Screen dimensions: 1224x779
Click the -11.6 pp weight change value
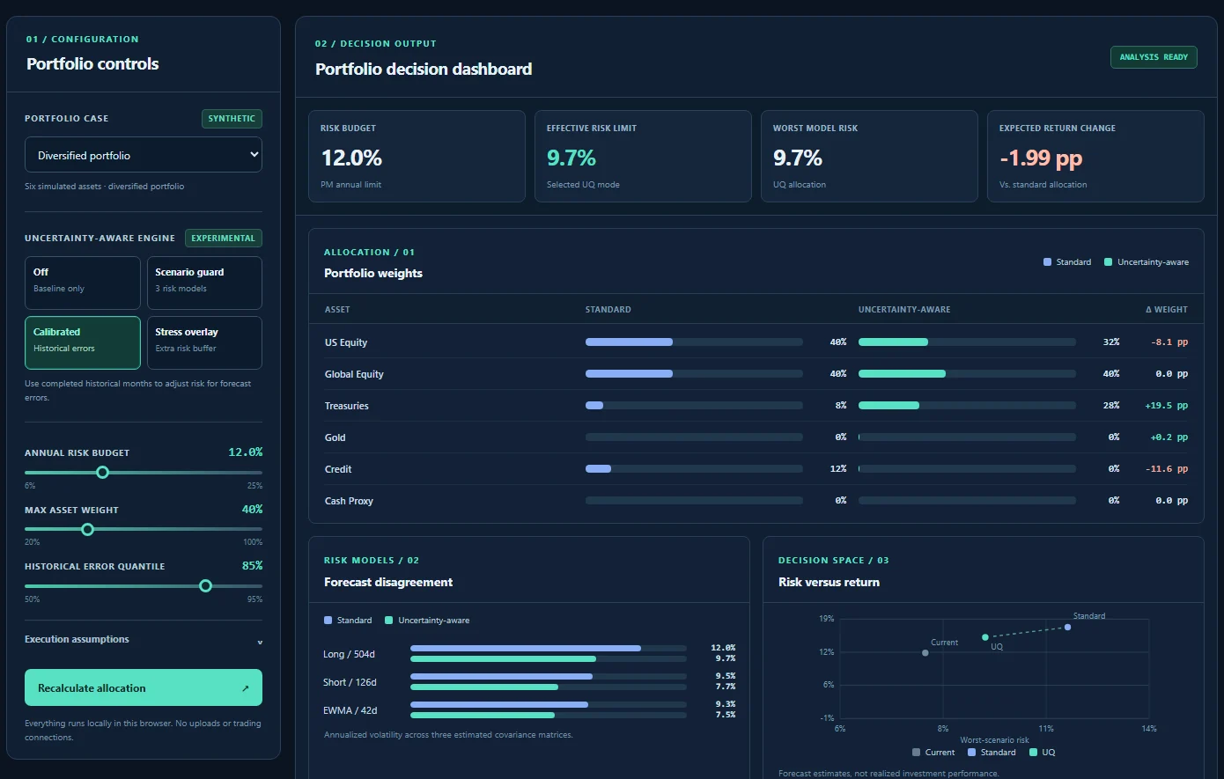coord(1166,469)
